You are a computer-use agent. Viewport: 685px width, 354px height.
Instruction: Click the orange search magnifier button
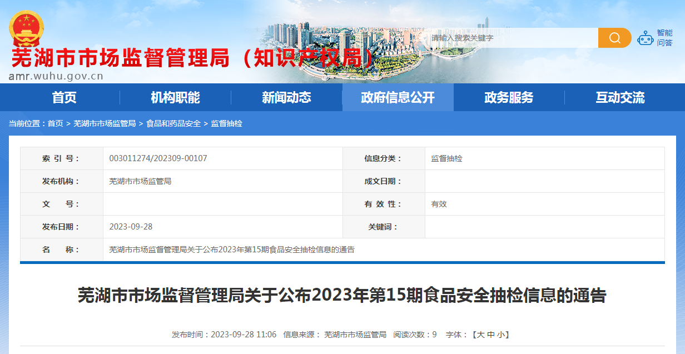coord(614,38)
